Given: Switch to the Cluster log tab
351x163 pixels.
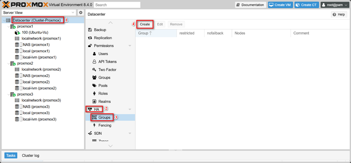Looking at the screenshot, I should point(31,155).
